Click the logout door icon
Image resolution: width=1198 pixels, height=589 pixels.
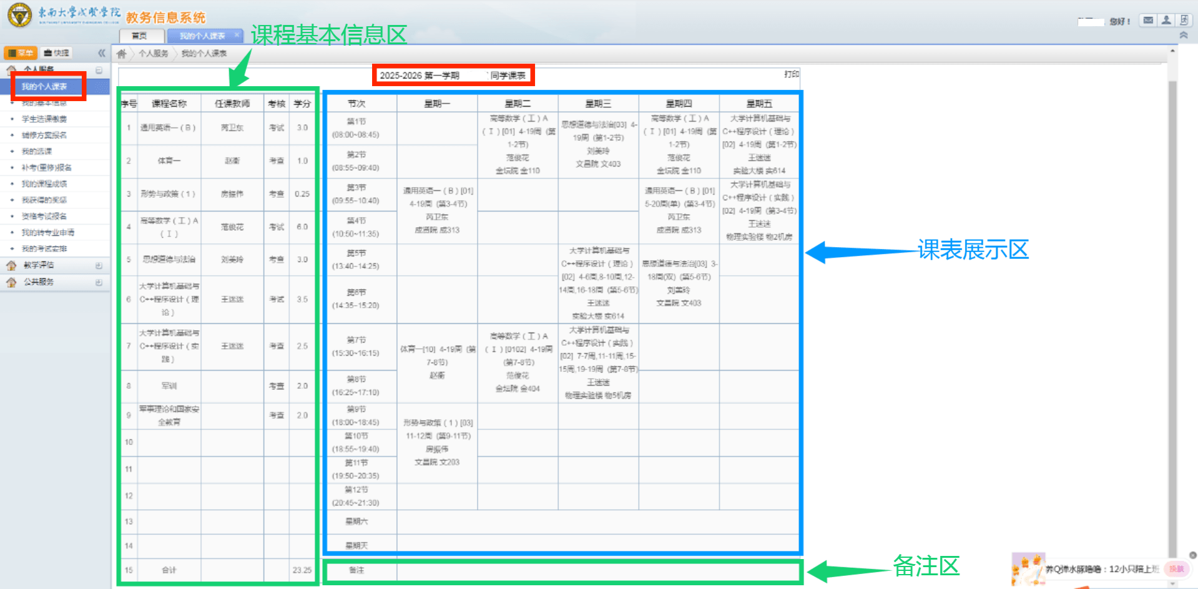[x=1184, y=21]
